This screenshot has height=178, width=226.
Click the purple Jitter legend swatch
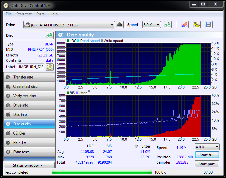point(77,93)
